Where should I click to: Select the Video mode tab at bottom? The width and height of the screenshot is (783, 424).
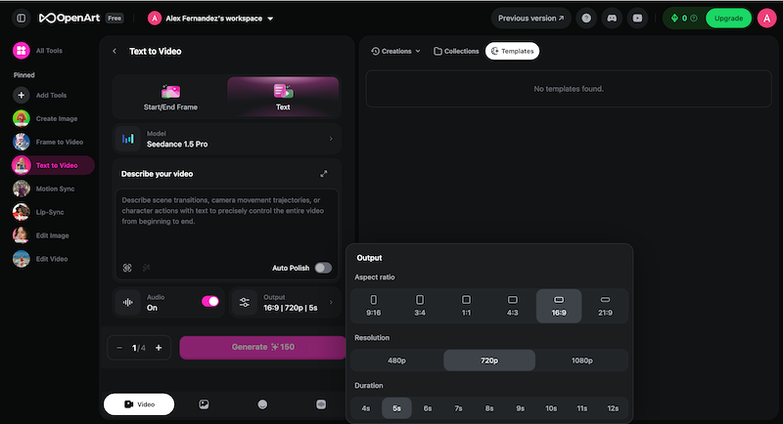[x=139, y=404]
